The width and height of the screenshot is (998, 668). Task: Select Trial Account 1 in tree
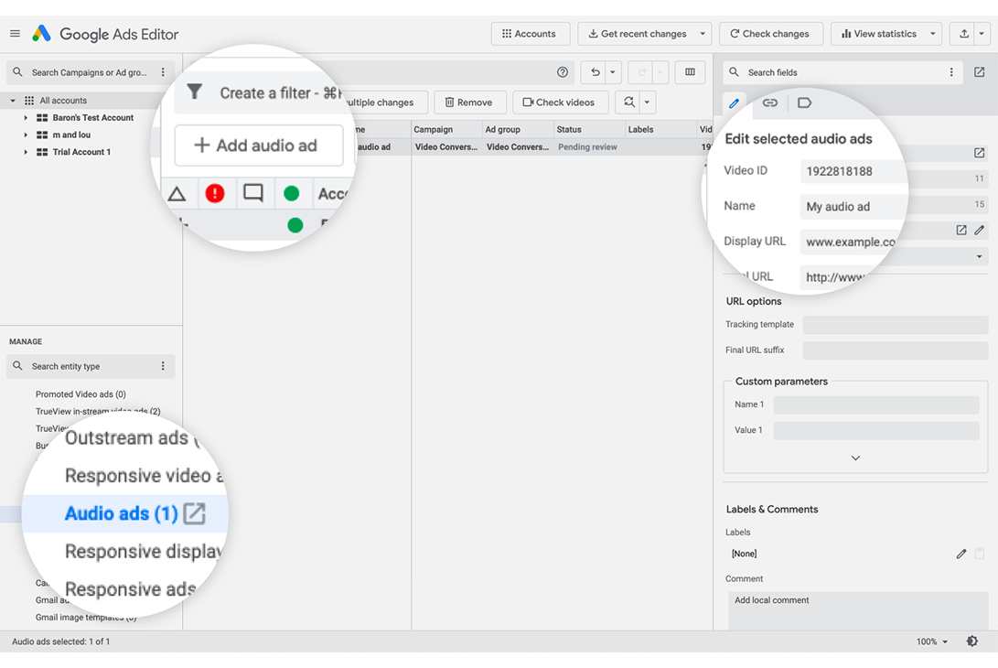[81, 152]
